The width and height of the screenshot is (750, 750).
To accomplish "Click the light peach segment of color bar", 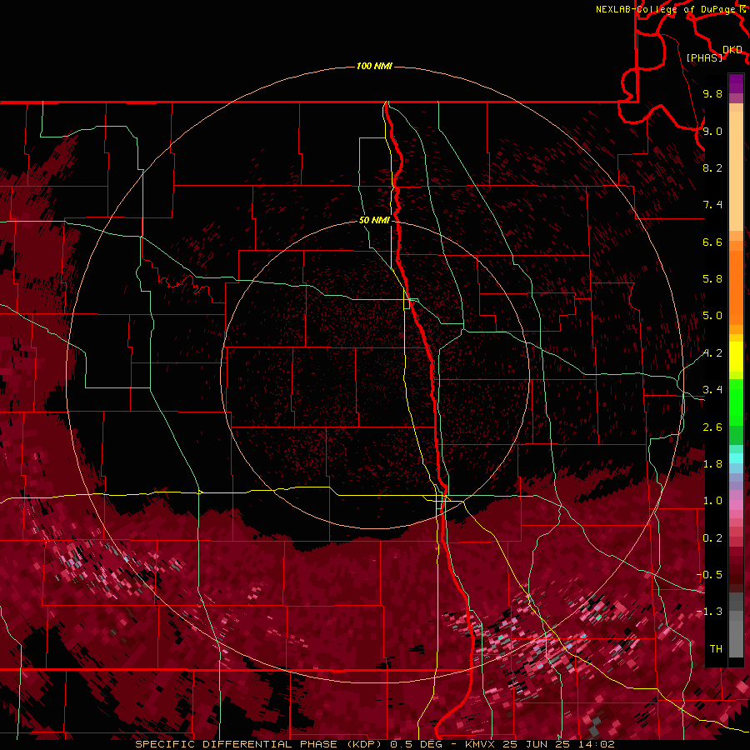I will [736, 171].
